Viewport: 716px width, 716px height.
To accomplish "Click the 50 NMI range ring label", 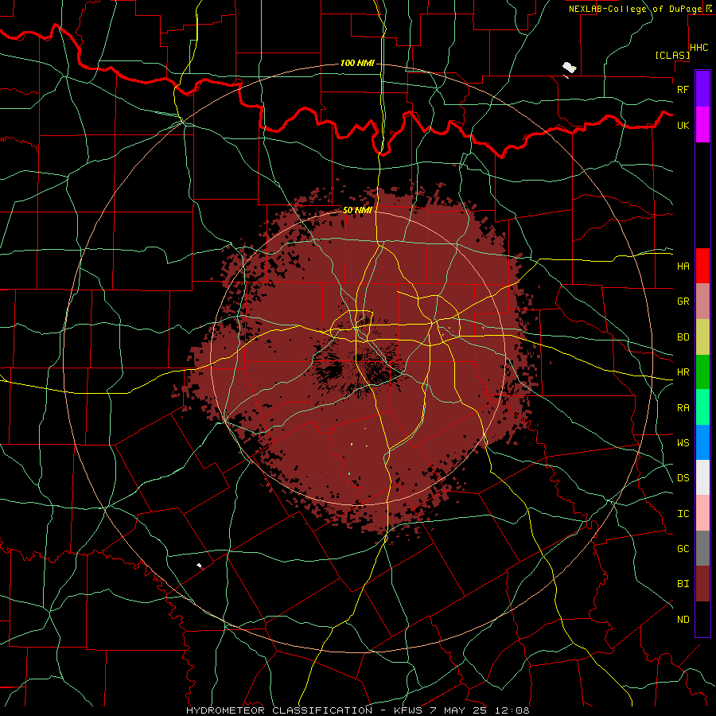I will [x=357, y=210].
